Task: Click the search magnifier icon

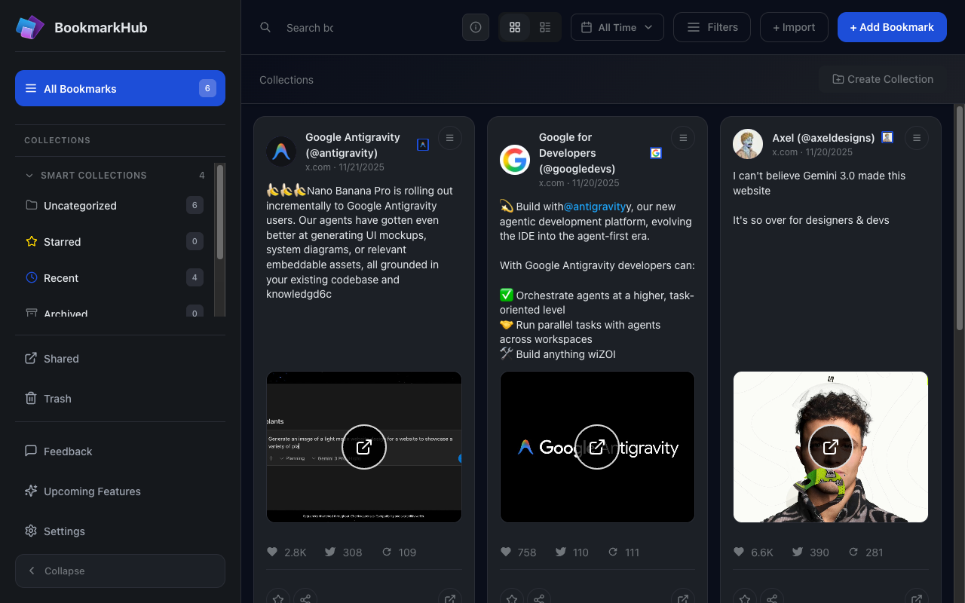Action: 265,27
